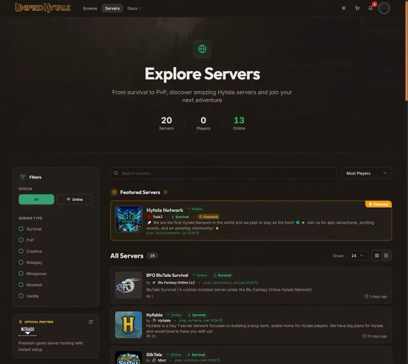This screenshot has width=408, height=364.
Task: Select the Online status filter
Action: click(74, 199)
